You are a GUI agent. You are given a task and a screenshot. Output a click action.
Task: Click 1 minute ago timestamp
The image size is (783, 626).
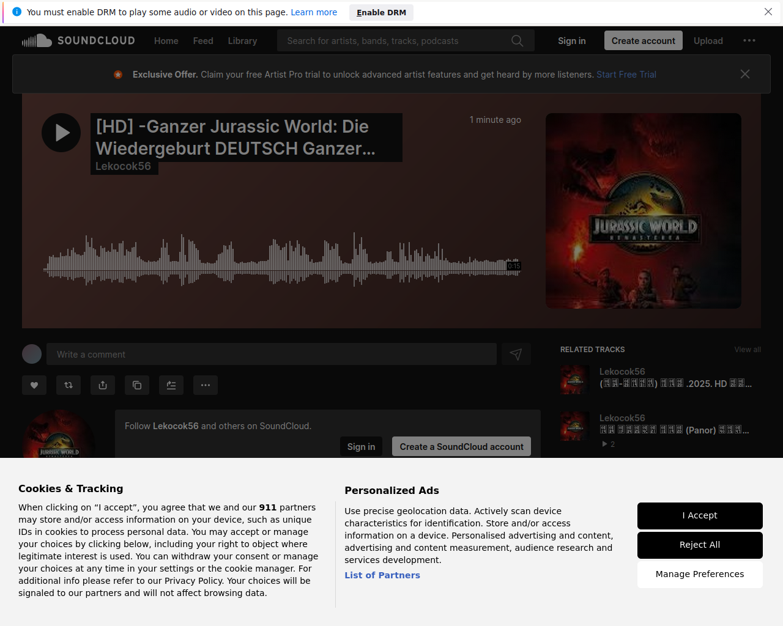tap(495, 120)
